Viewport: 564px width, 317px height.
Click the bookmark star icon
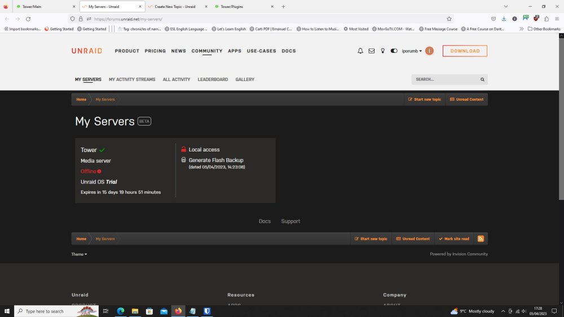pyautogui.click(x=449, y=19)
